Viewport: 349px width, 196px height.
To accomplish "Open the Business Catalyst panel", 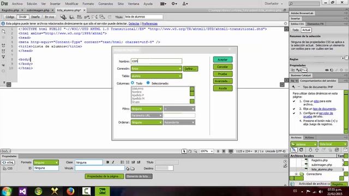I will pyautogui.click(x=300, y=75).
